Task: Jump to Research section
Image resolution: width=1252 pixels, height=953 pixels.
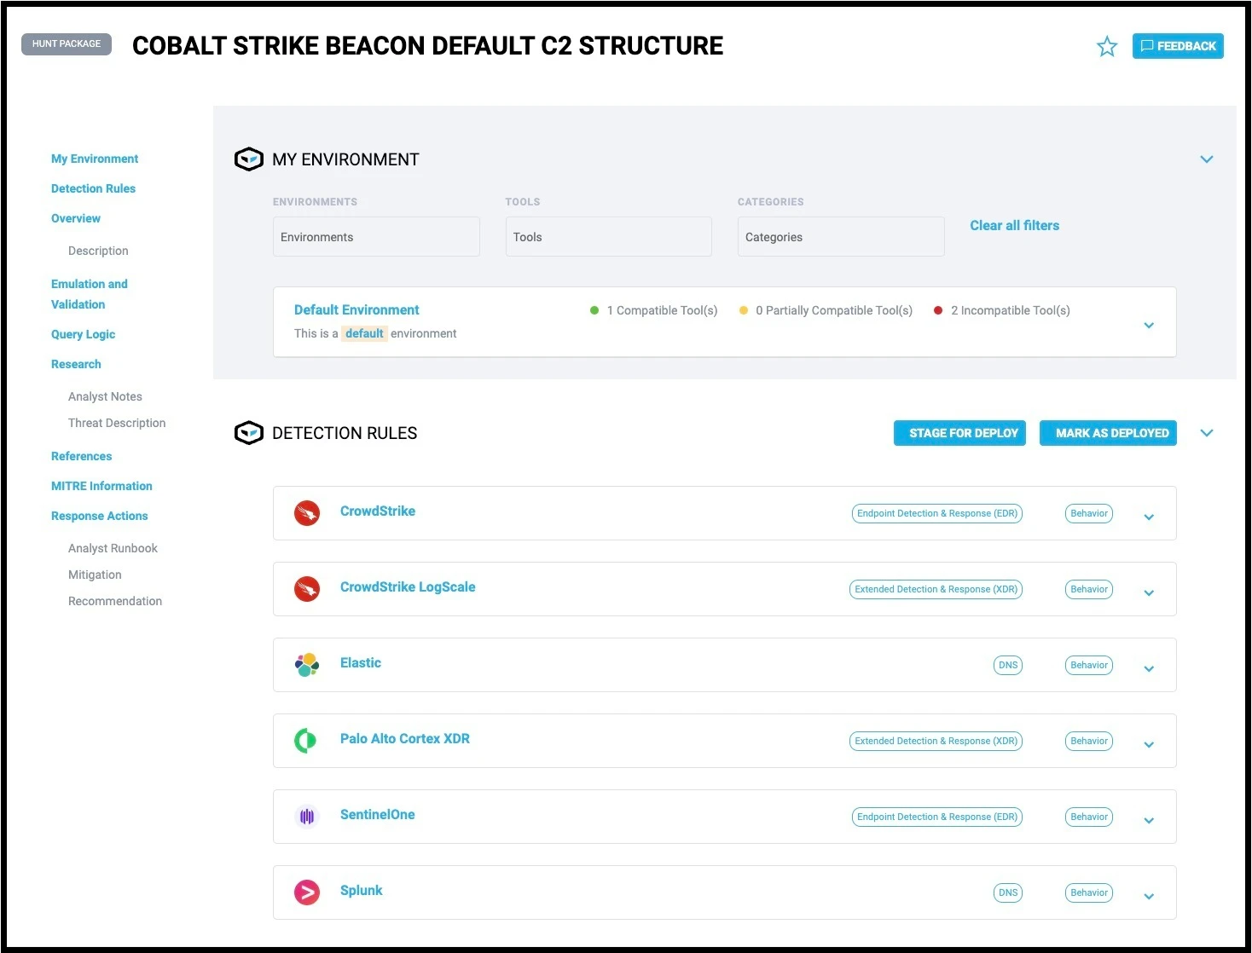Action: 76,364
